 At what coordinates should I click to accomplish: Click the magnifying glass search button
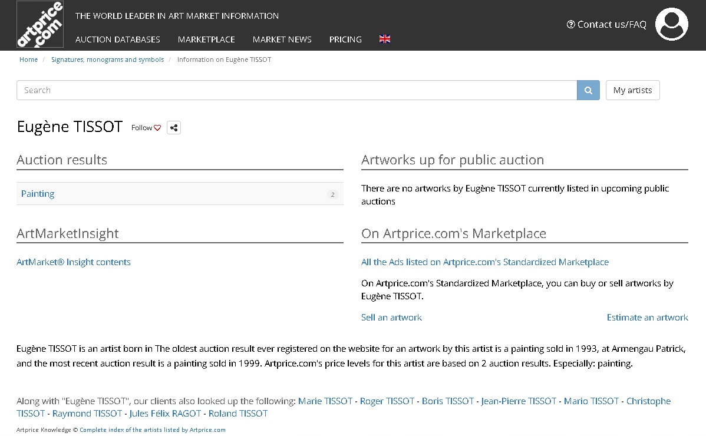[588, 90]
